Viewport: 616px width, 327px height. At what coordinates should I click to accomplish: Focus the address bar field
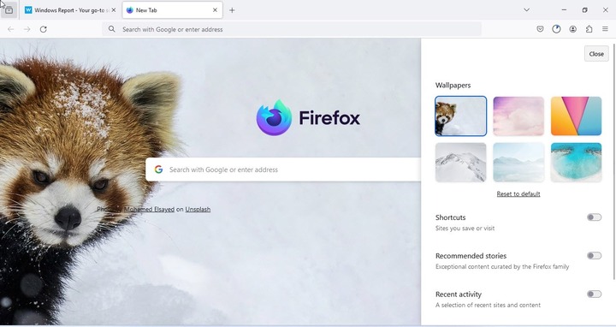[x=292, y=29]
